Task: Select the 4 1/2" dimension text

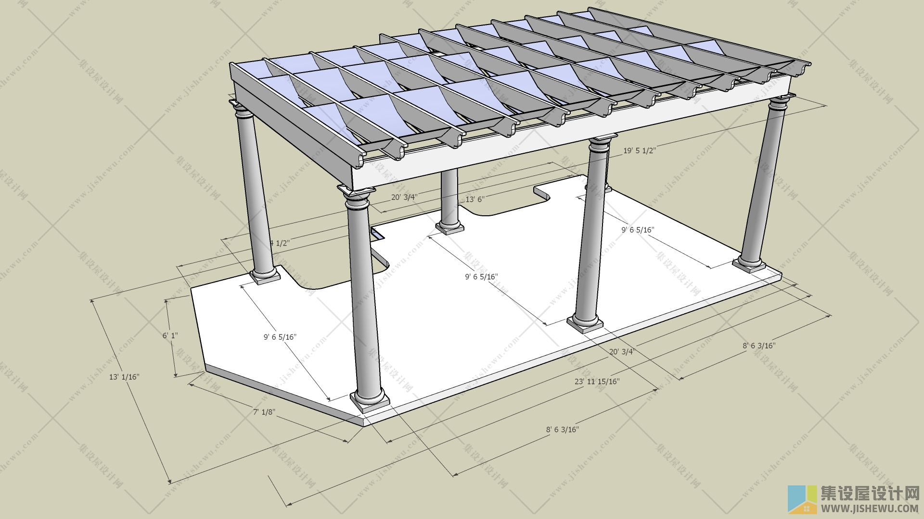Action: tap(279, 243)
